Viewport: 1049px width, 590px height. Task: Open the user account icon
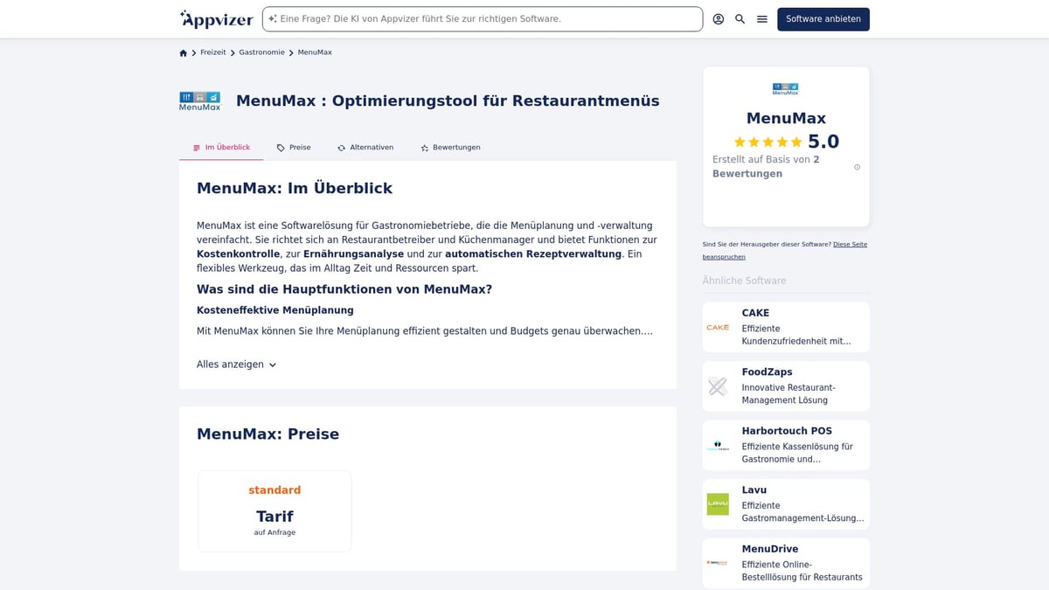[x=718, y=18]
